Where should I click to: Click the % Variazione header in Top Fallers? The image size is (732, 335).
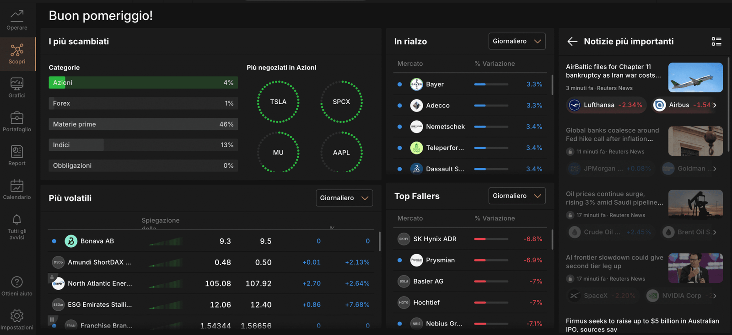[495, 218]
